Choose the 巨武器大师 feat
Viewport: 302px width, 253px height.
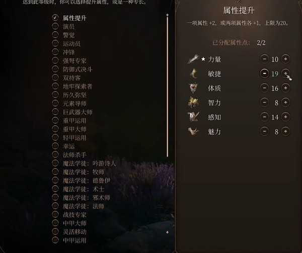point(55,112)
